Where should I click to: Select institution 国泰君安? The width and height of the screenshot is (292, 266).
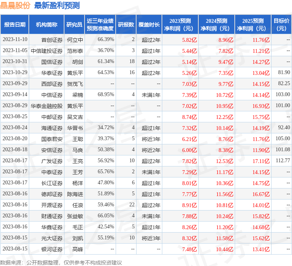52,139
